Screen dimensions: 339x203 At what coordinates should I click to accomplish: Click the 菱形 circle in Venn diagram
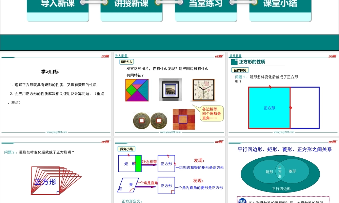pyautogui.click(x=294, y=171)
